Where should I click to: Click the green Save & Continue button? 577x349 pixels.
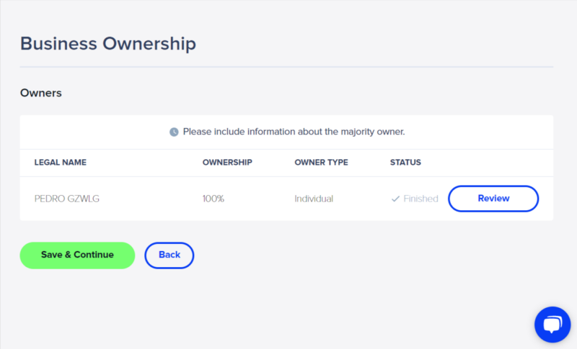point(77,255)
